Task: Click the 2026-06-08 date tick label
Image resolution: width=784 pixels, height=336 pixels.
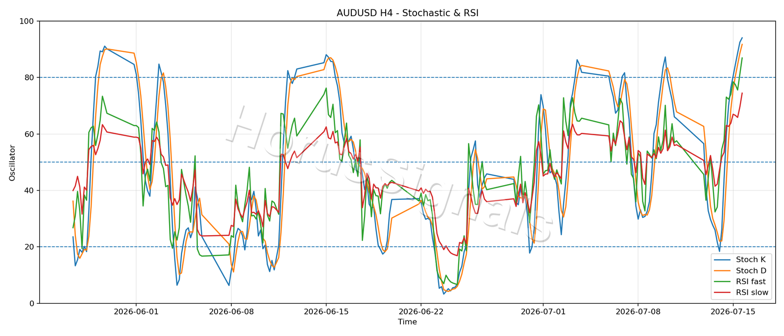Action: click(231, 312)
